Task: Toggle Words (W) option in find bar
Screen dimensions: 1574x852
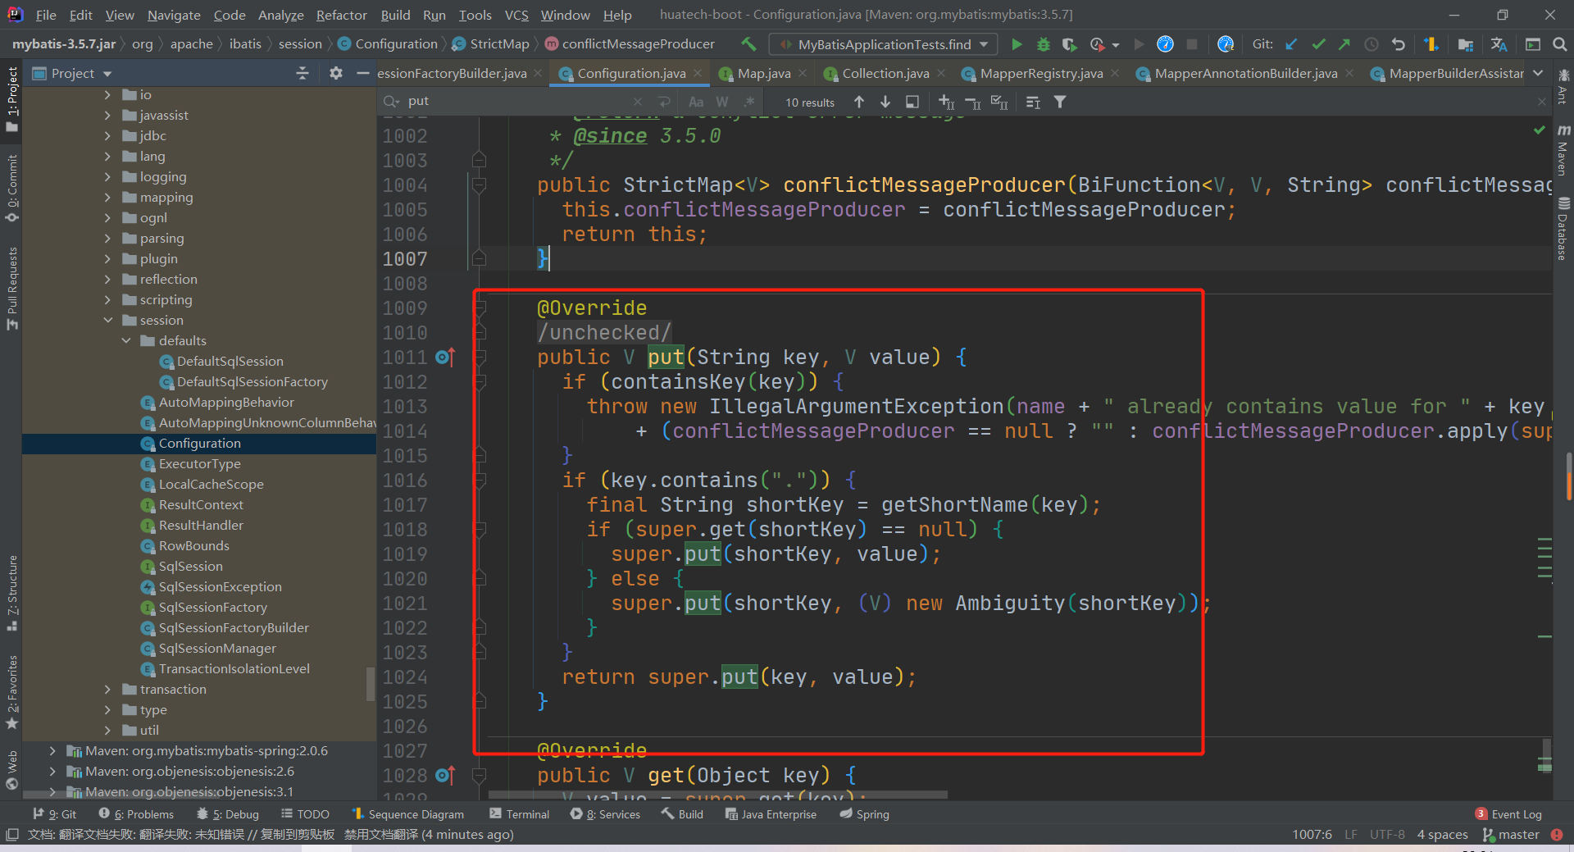Action: pos(722,102)
